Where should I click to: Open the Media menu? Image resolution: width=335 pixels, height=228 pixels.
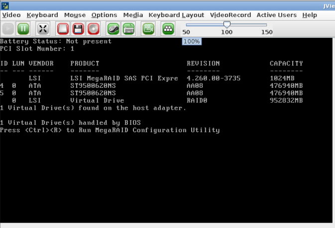(133, 15)
